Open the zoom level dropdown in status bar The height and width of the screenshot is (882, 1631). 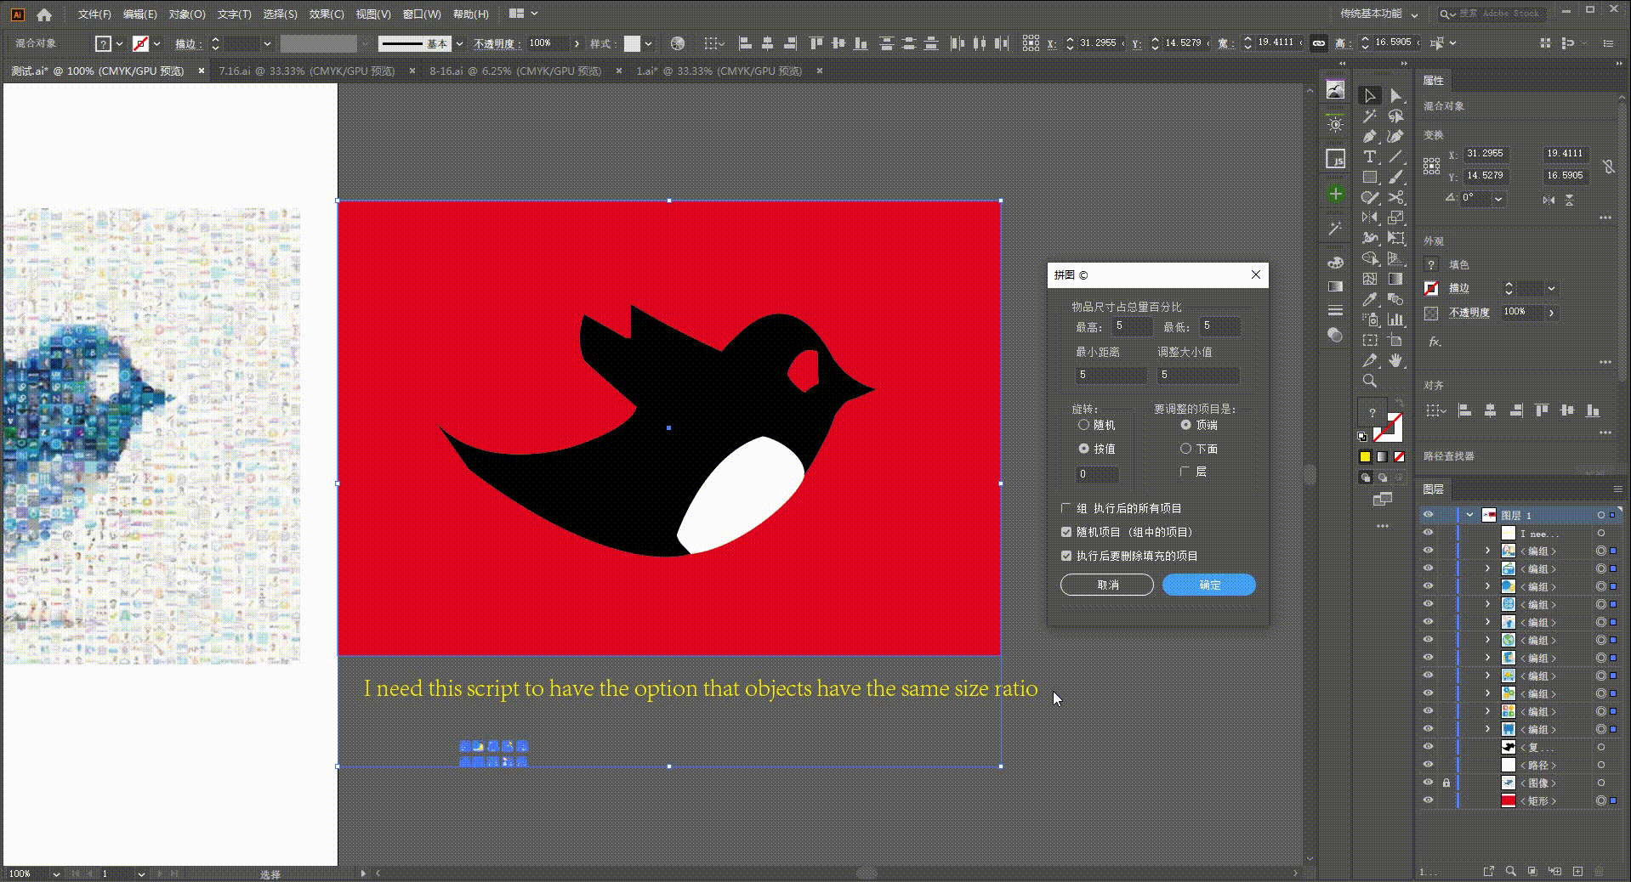click(x=56, y=874)
